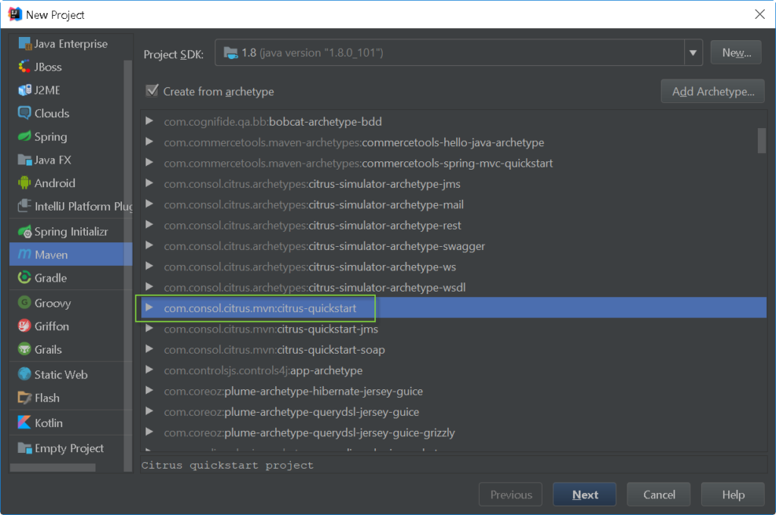Image resolution: width=776 pixels, height=515 pixels.
Task: Click the Spring leaf icon
Action: (24, 136)
